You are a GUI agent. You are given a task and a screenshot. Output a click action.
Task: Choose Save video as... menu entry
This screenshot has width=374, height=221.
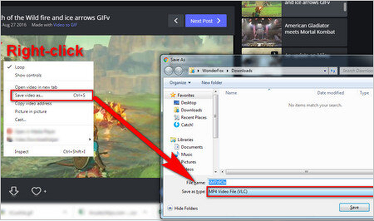point(52,95)
